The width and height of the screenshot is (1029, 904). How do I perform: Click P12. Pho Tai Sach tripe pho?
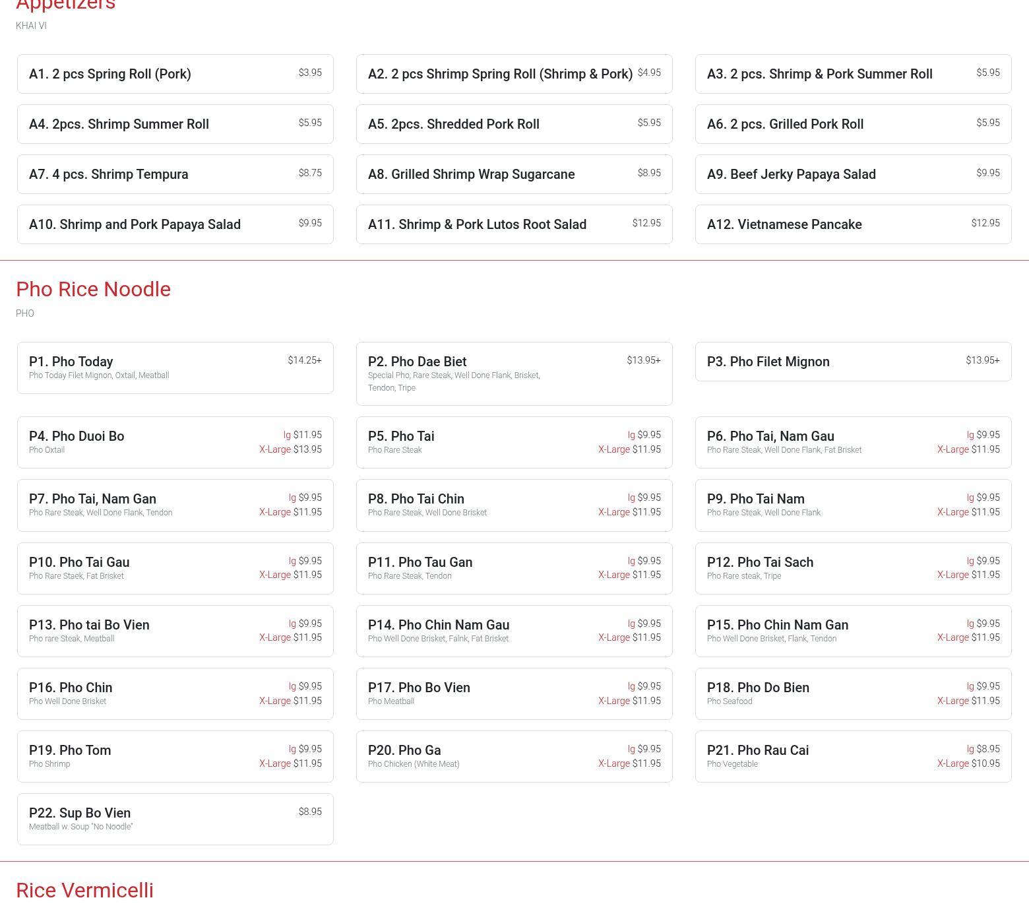point(854,568)
